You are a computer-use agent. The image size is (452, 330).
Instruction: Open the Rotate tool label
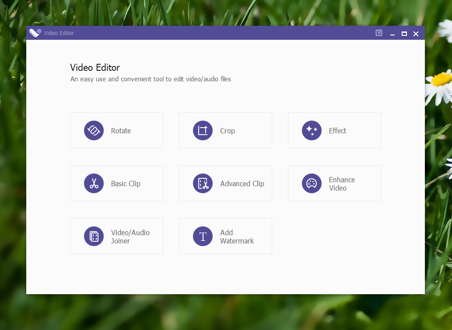121,131
